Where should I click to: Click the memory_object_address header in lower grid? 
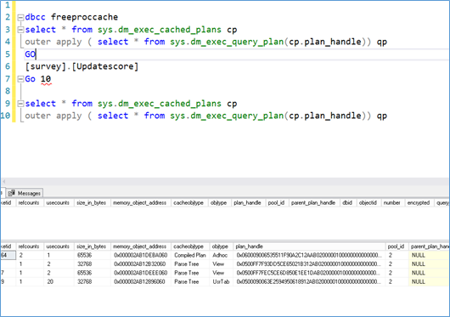[139, 246]
